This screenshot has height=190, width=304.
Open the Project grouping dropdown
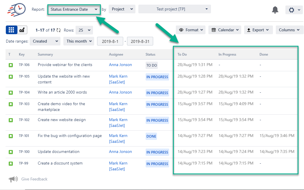[122, 9]
